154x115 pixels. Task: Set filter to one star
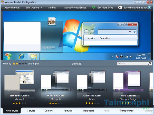click(x=14, y=64)
